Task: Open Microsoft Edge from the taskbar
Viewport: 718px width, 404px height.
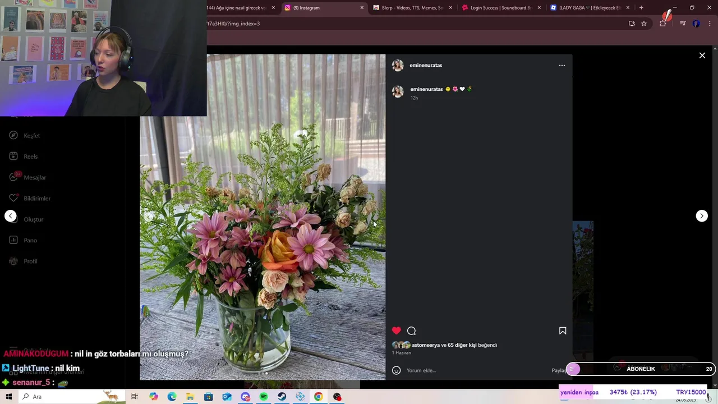Action: pyautogui.click(x=172, y=397)
